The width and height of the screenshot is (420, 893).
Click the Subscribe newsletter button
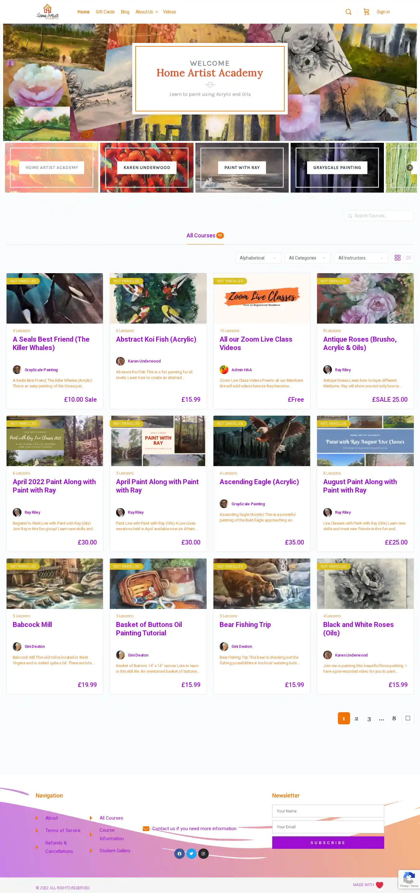(328, 842)
